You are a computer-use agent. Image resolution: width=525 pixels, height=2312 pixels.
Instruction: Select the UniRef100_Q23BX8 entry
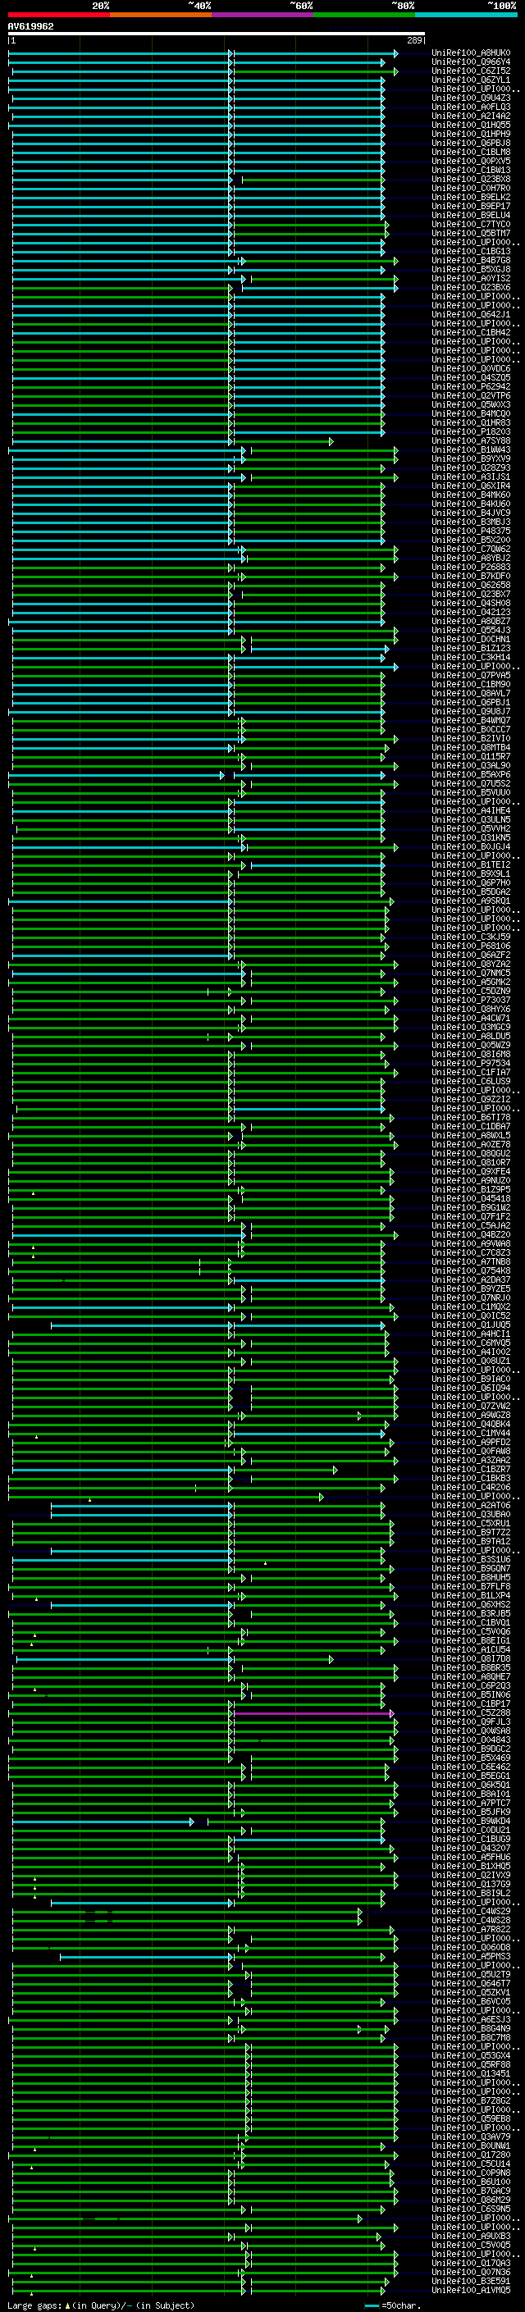coord(471,180)
